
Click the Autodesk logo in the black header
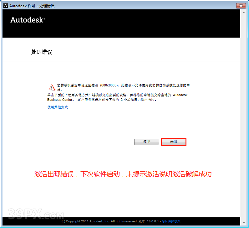(28, 20)
